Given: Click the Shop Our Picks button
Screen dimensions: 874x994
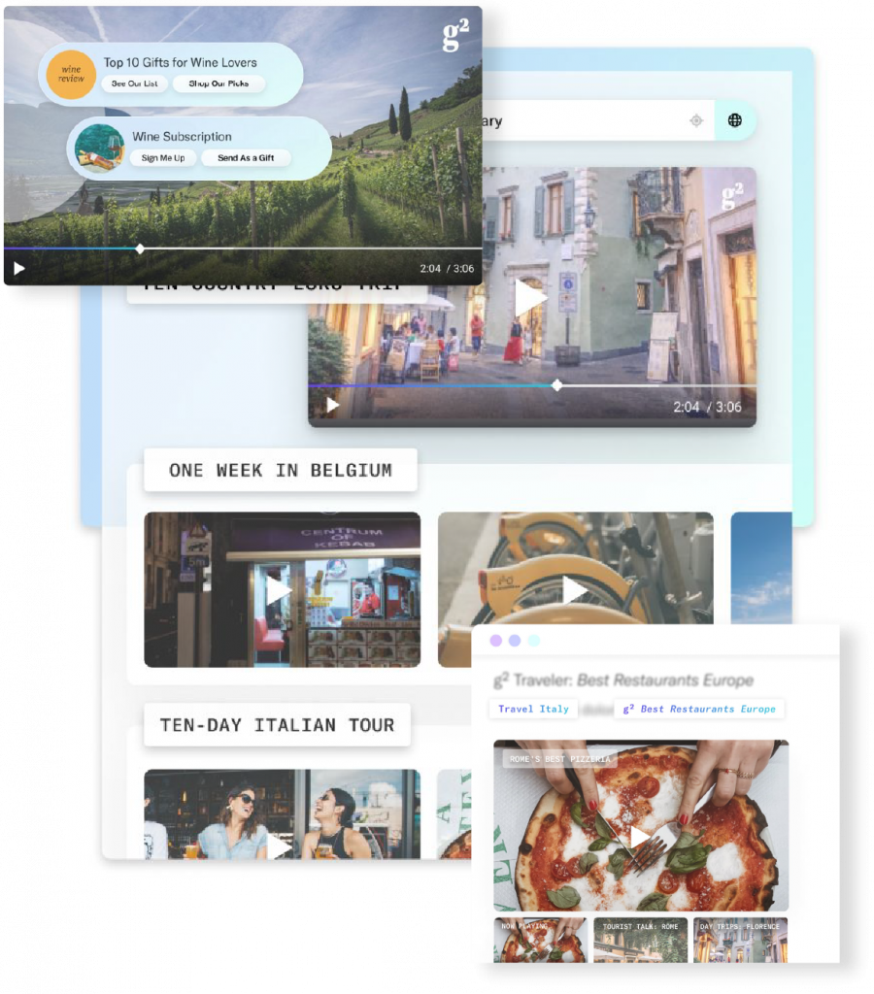Looking at the screenshot, I should pos(218,83).
